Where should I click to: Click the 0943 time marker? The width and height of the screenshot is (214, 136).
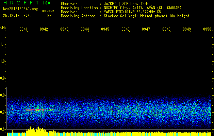point(64,30)
